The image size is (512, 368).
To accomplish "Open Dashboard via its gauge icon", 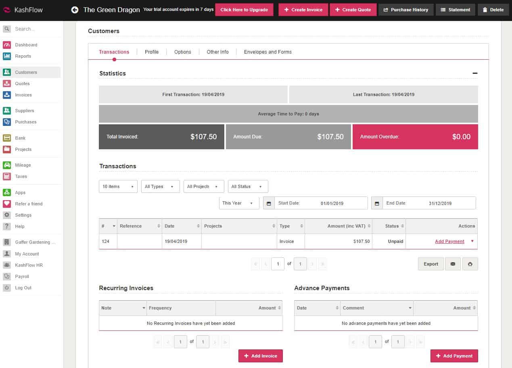I will point(7,45).
